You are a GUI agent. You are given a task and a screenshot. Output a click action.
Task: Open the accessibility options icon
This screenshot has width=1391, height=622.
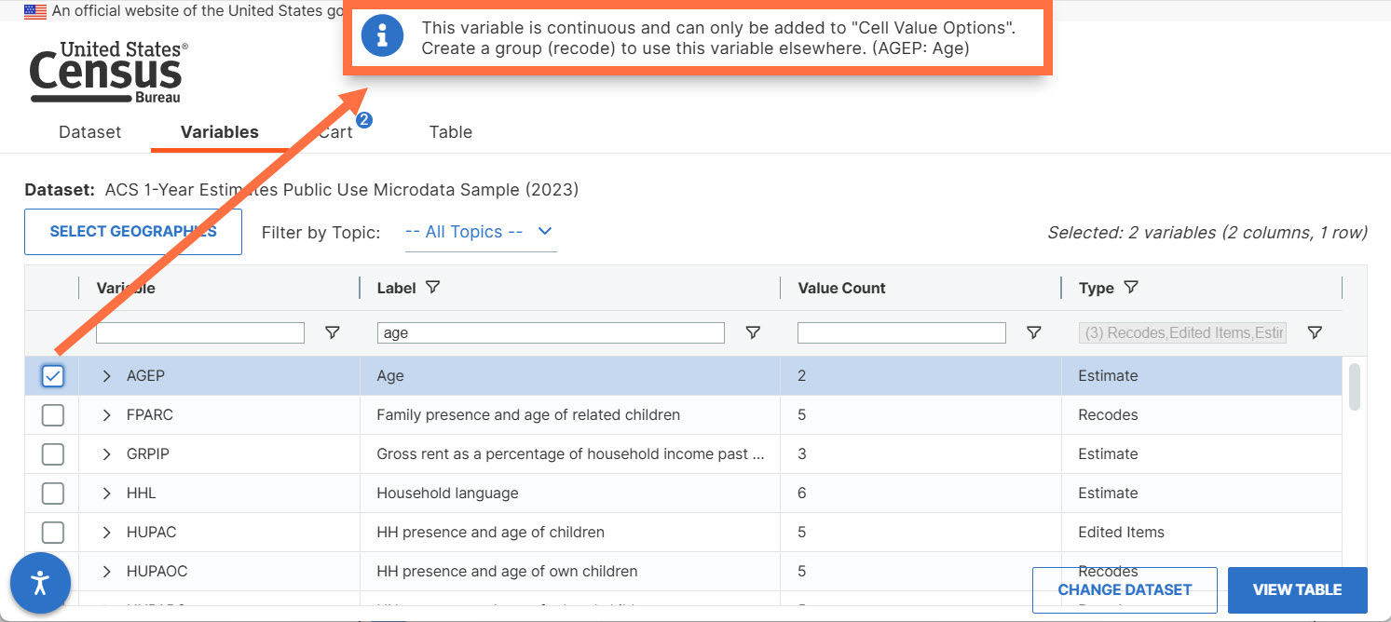click(40, 584)
